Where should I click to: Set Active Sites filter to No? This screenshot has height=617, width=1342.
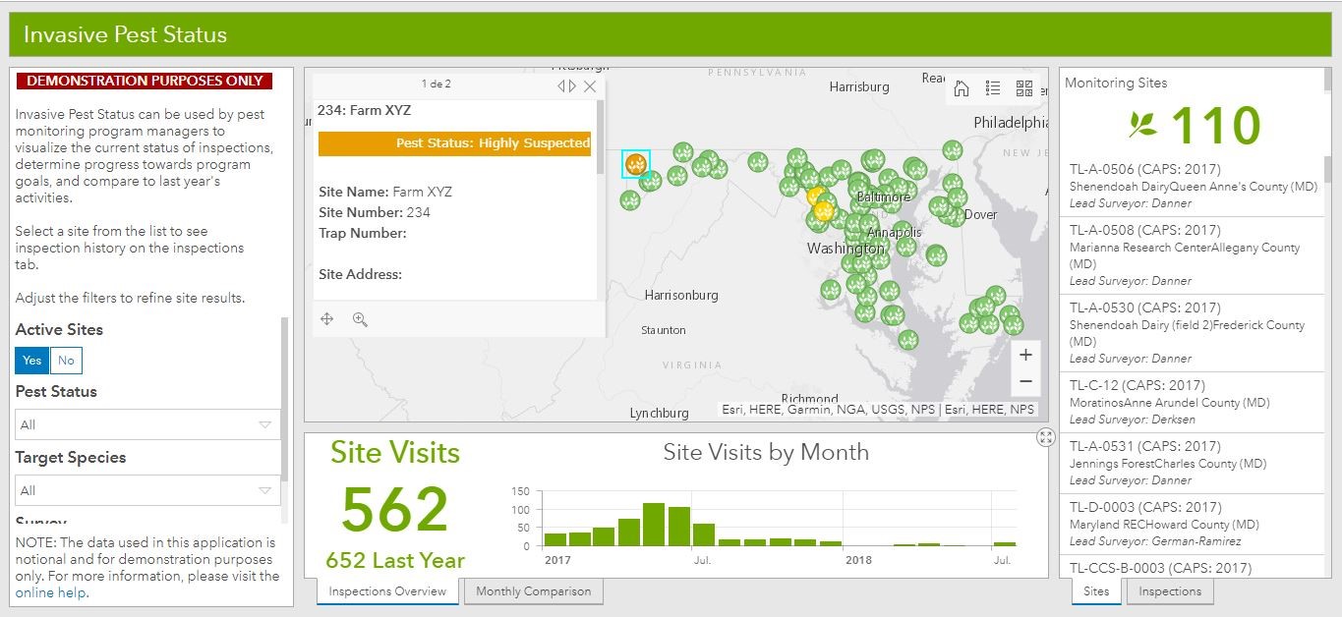tap(66, 361)
